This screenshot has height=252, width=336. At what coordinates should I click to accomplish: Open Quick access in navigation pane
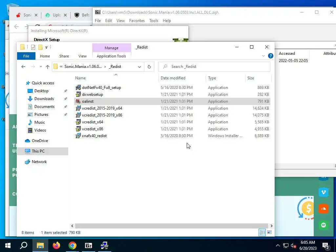tap(43, 83)
